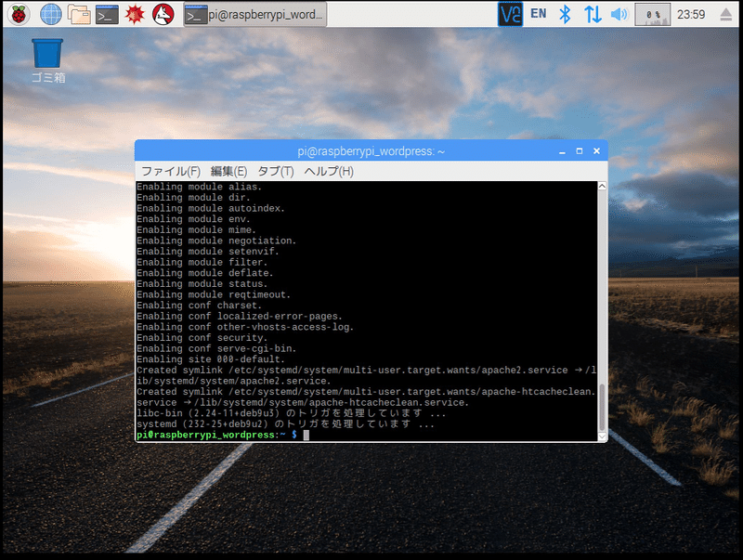This screenshot has width=743, height=560.
Task: Open the VNC Server tray icon
Action: (510, 14)
